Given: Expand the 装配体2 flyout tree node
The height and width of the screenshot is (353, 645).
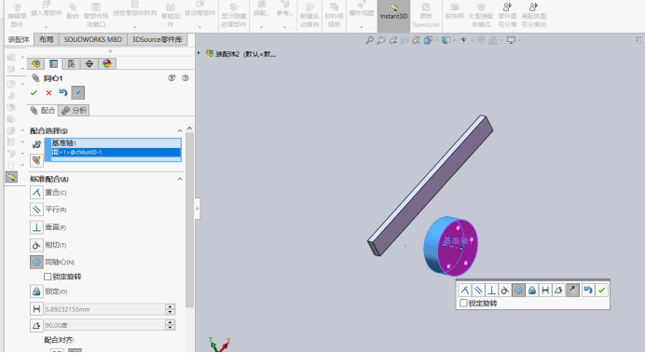Looking at the screenshot, I should coord(199,53).
